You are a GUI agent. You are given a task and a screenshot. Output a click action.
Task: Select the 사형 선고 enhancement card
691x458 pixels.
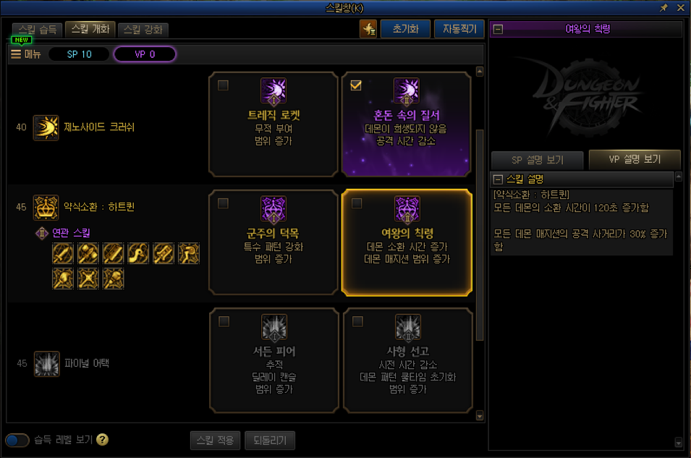[x=407, y=360]
